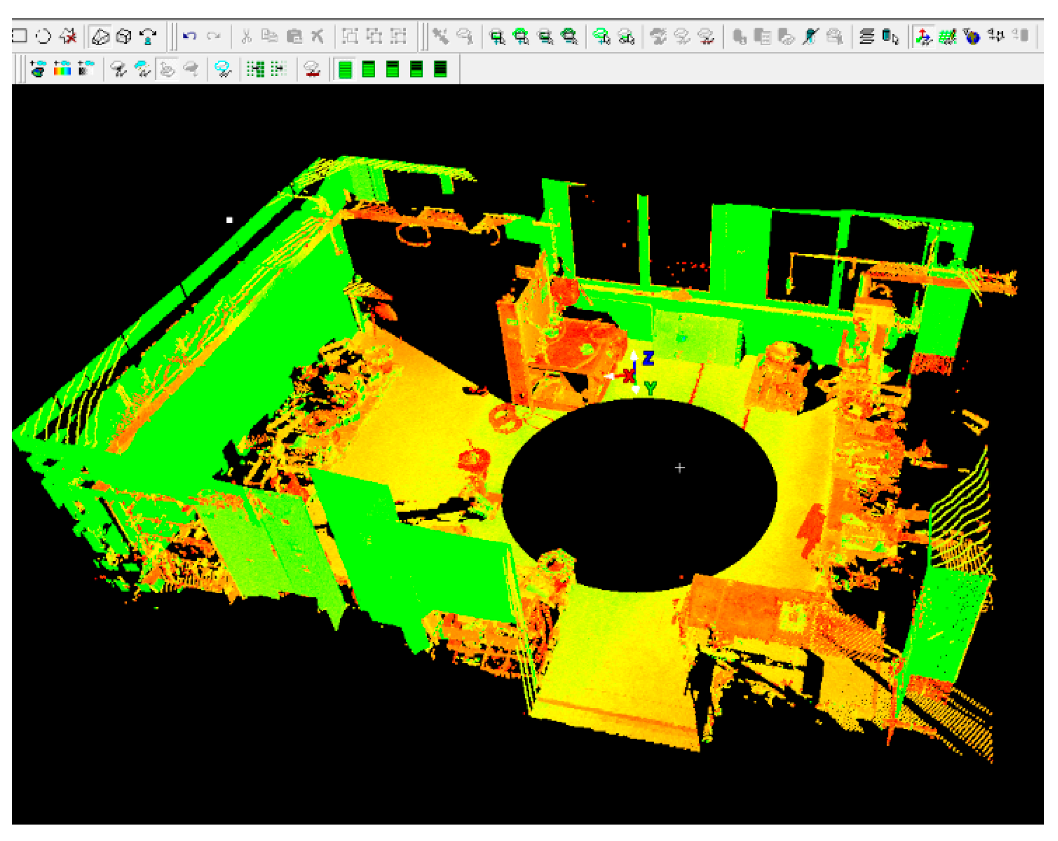
Task: Click the cloud with red baseline icon
Action: (x=312, y=69)
